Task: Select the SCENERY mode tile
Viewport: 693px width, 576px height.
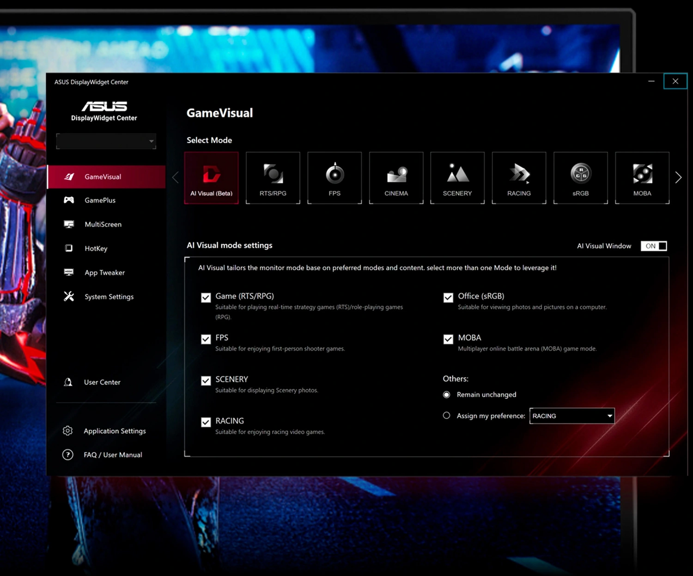Action: pos(457,178)
